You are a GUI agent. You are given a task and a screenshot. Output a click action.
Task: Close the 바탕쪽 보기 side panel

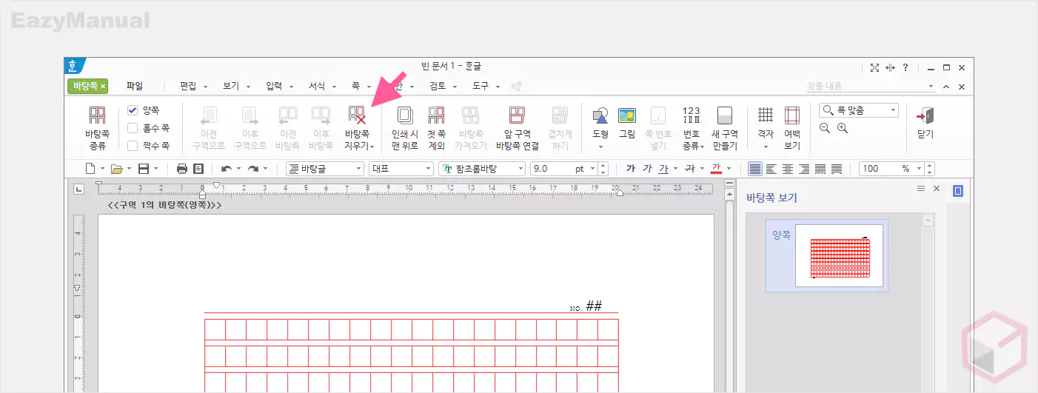tap(937, 189)
